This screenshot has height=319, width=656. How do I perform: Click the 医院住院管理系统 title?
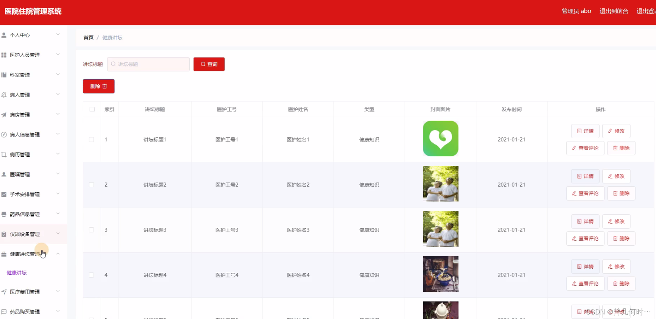[x=33, y=11]
